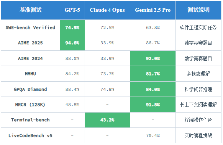223x145 pixels.
Task: Select the 基准测试 header cell
Action: [x=30, y=10]
